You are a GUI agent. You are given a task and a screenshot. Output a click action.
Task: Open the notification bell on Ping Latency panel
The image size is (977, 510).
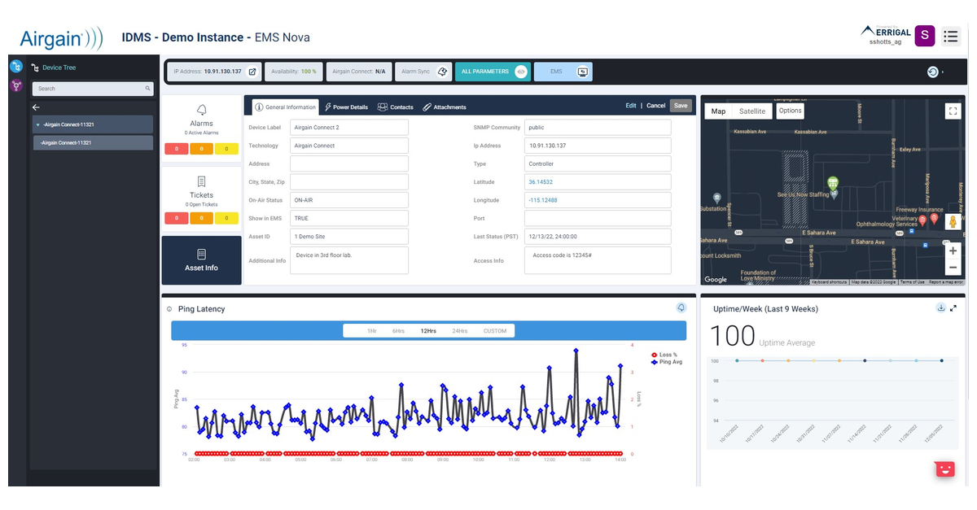point(681,308)
